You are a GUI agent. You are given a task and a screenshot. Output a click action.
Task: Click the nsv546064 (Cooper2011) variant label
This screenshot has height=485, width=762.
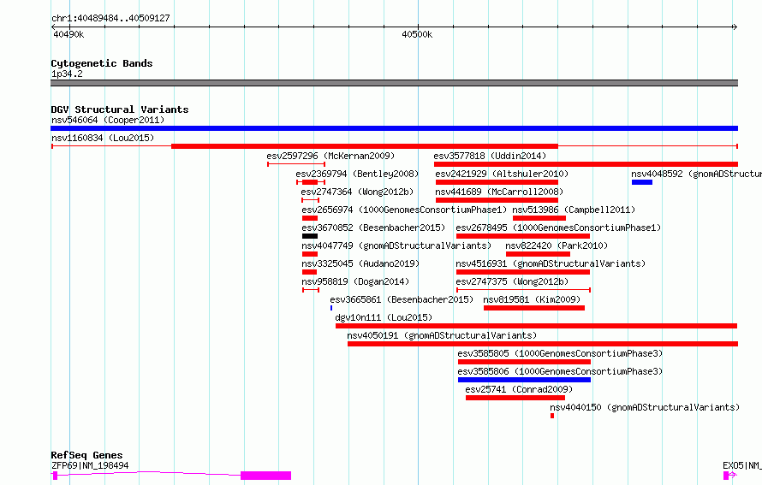pos(108,120)
